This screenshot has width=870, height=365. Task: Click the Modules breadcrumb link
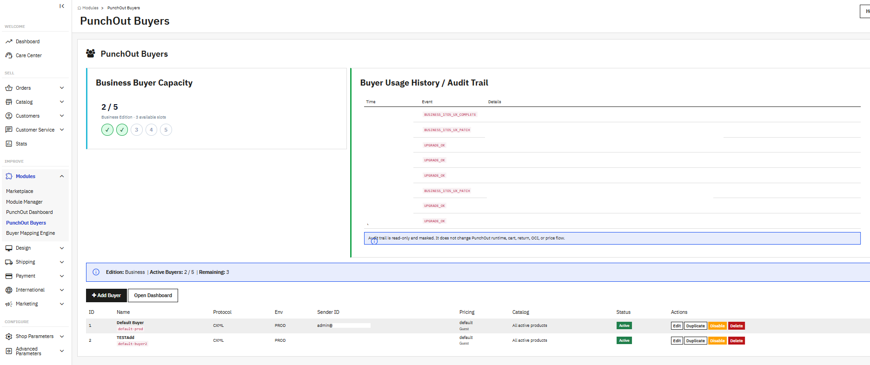click(x=90, y=8)
